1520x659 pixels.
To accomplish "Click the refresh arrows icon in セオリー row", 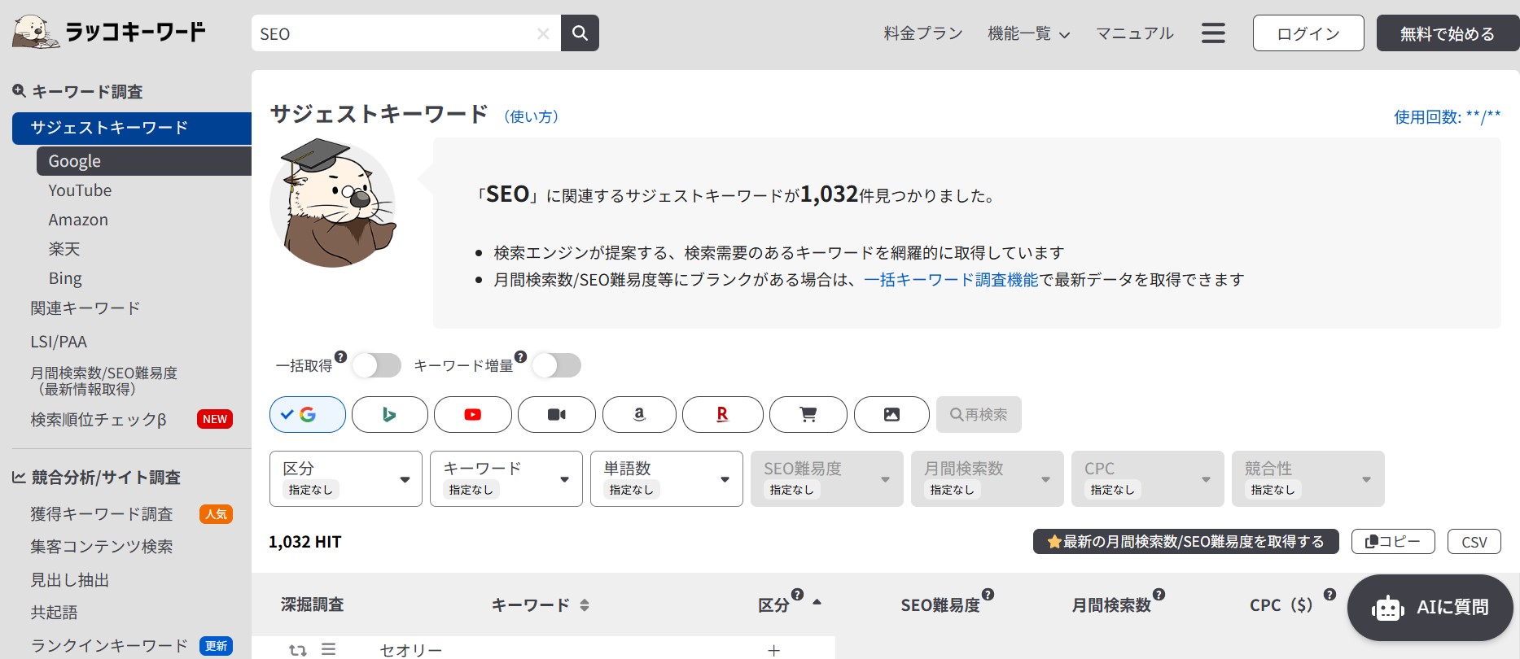I will tap(298, 650).
